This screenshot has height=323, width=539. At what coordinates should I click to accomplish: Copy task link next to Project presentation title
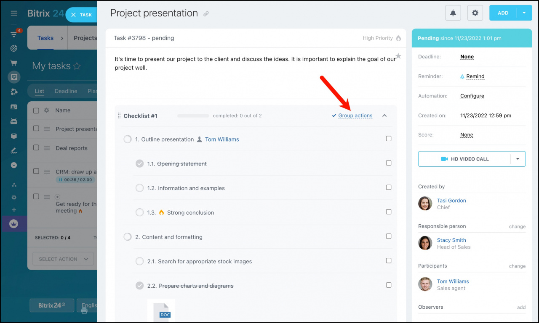tap(206, 14)
